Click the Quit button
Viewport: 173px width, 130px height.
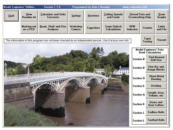coord(11,16)
